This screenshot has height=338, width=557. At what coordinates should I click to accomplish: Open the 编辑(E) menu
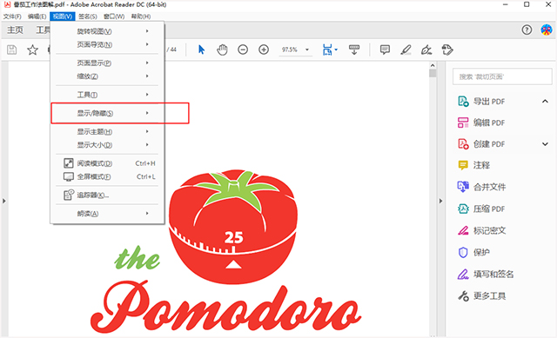click(37, 17)
